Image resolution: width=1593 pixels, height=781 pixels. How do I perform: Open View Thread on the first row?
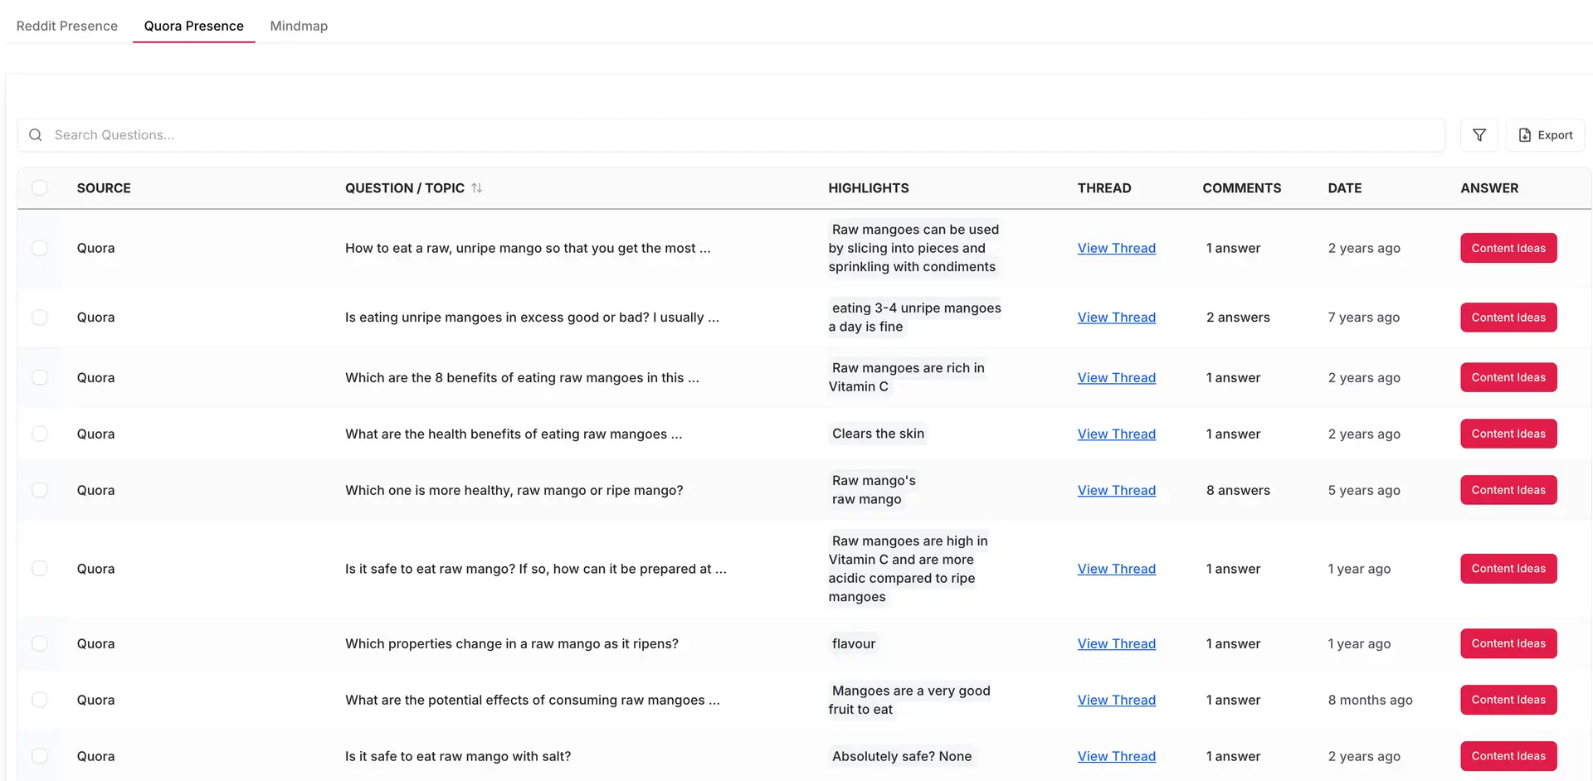1116,247
